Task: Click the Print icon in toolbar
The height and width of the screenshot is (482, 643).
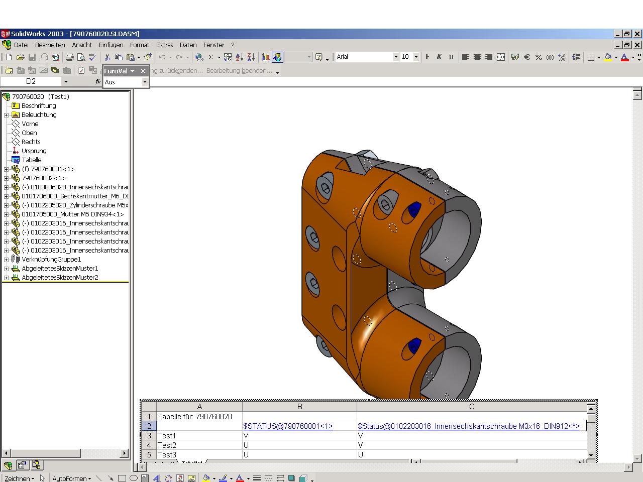Action: 69,57
